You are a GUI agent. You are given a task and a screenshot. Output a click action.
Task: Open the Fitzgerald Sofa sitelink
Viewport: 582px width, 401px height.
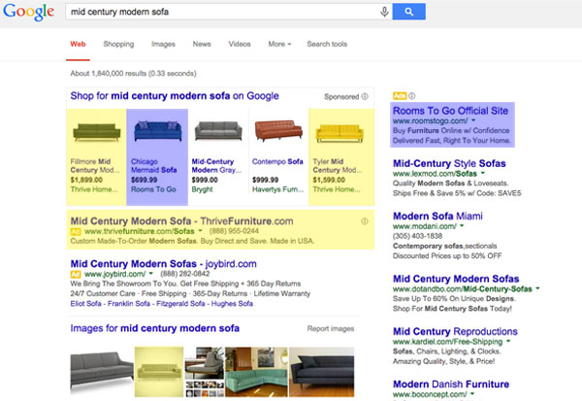(x=180, y=304)
